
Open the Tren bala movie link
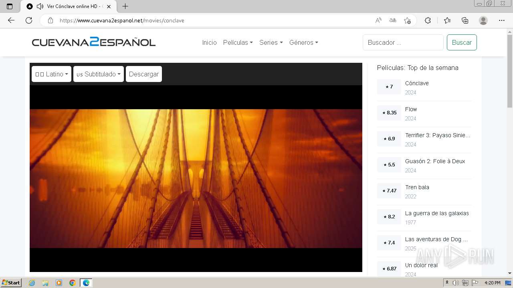pos(417,187)
